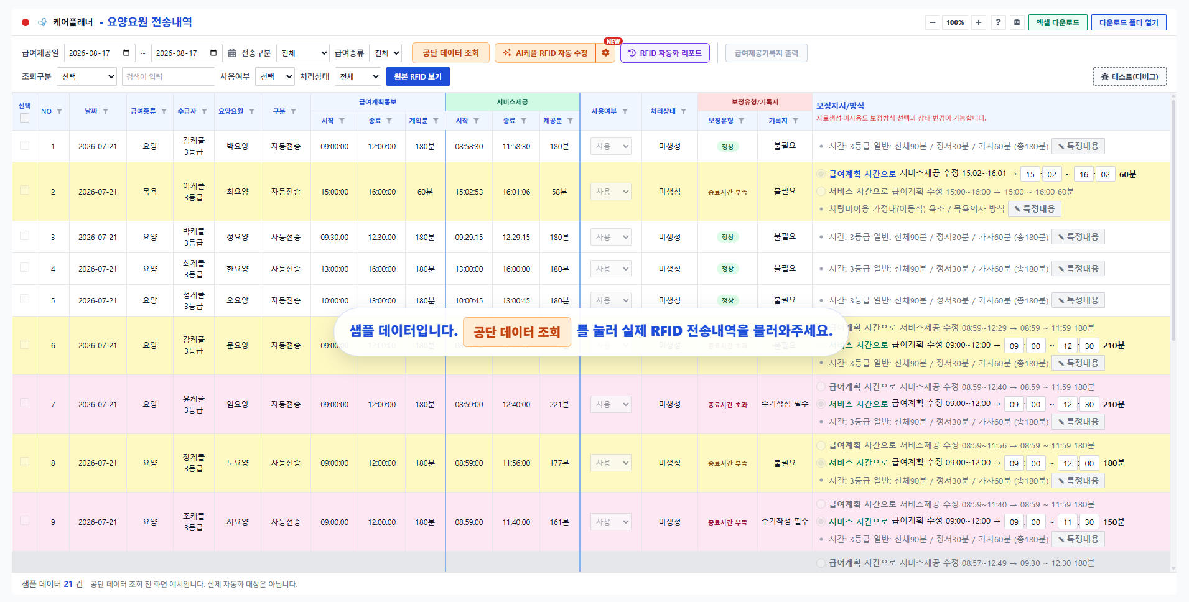1189x602 pixels.
Task: Filter 종료 column under 급여계획통보
Action: click(x=389, y=121)
